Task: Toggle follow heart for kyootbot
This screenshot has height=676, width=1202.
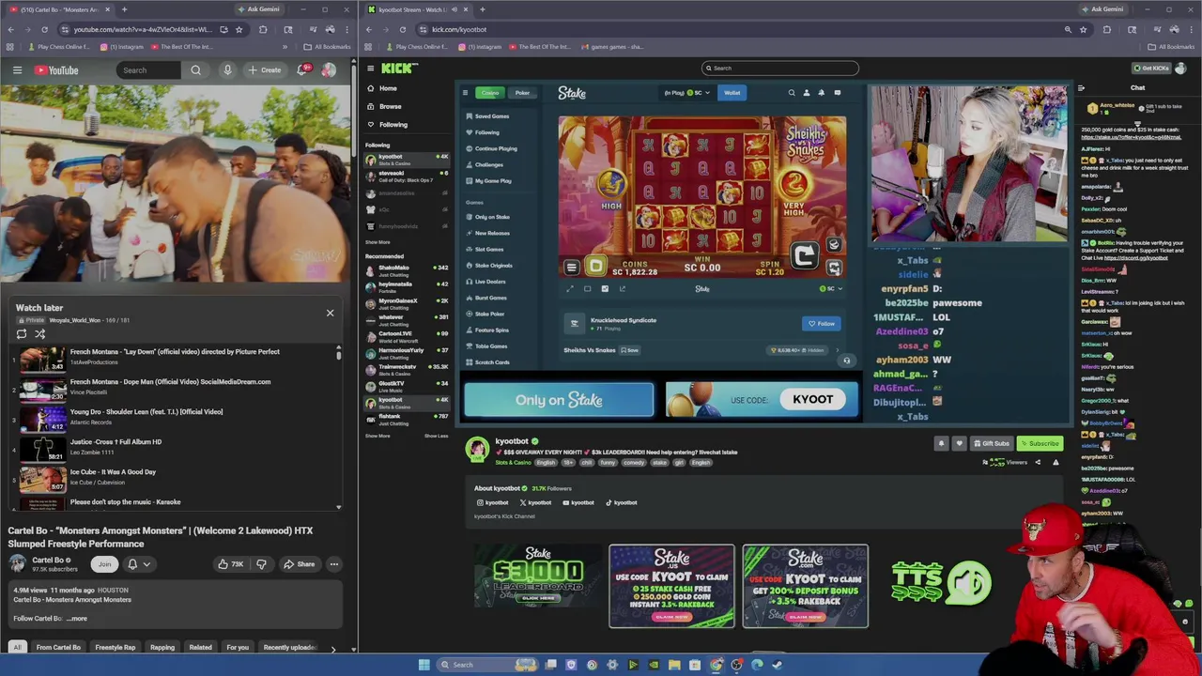Action: (x=959, y=444)
